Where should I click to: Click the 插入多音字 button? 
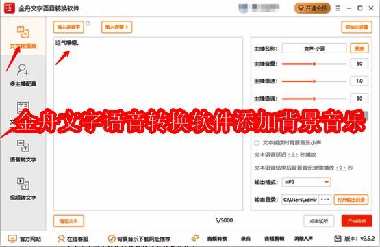pos(68,27)
